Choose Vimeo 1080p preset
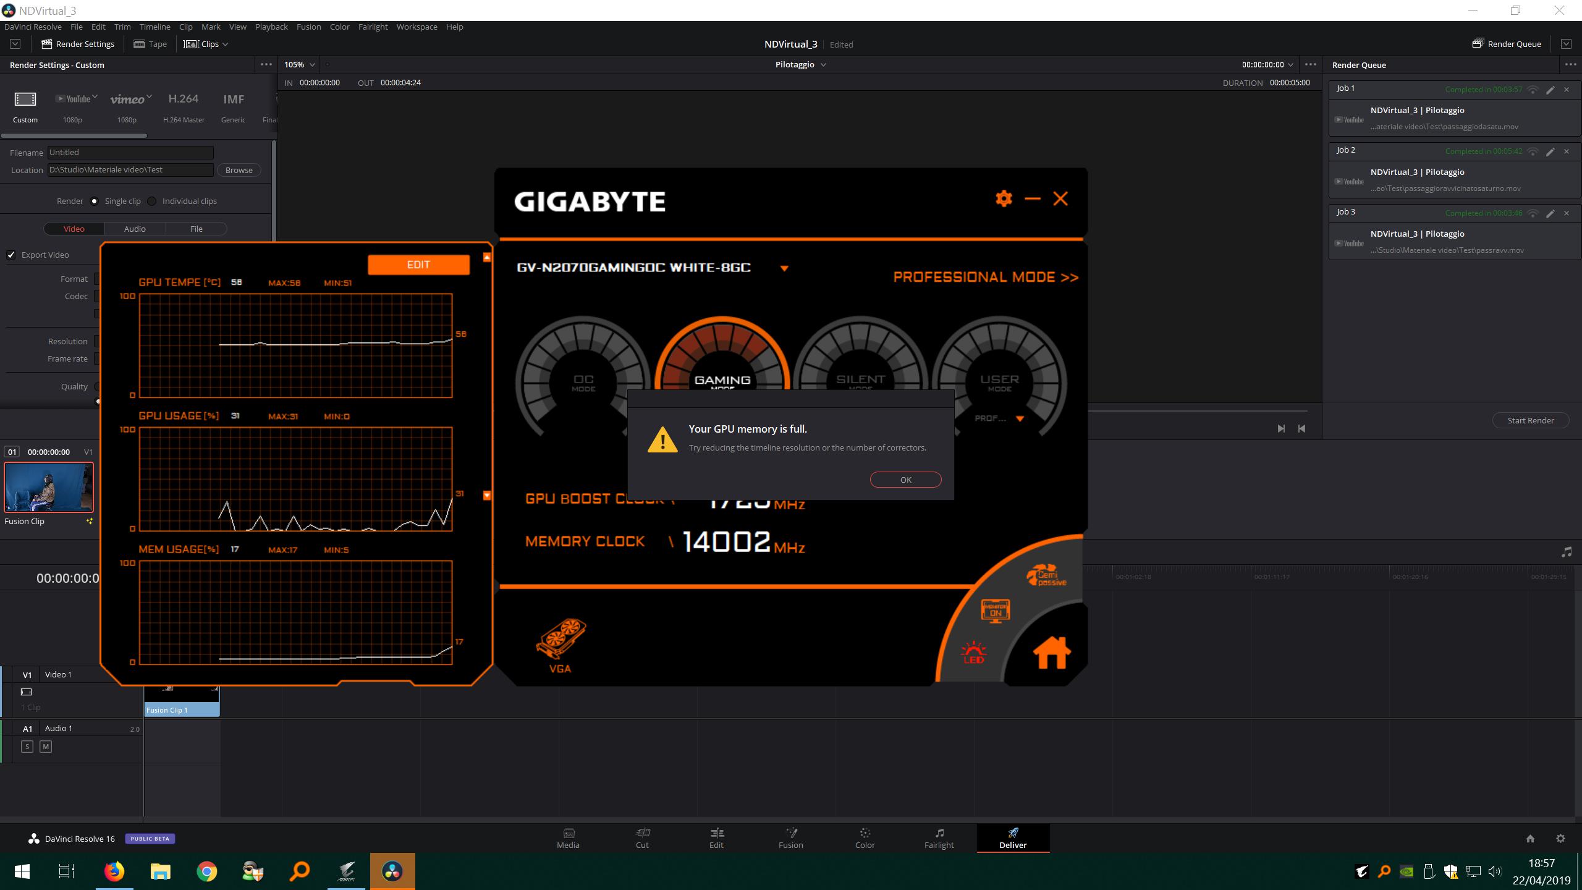The image size is (1582, 890). 127,106
